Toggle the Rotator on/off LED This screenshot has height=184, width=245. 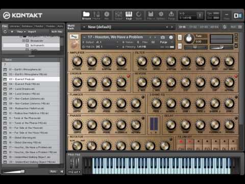171,139
